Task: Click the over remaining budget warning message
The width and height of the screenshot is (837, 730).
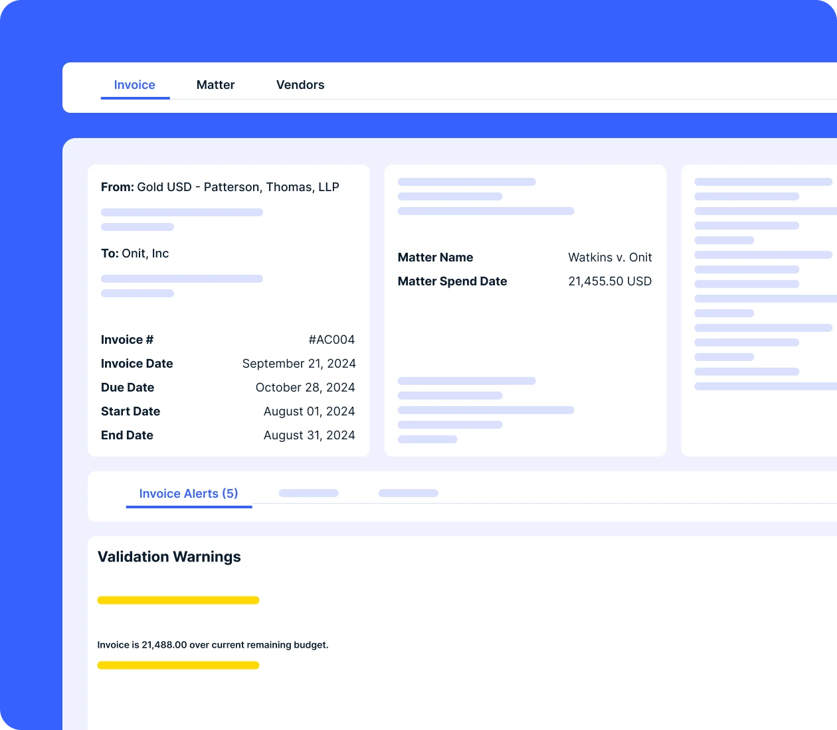Action: [213, 645]
